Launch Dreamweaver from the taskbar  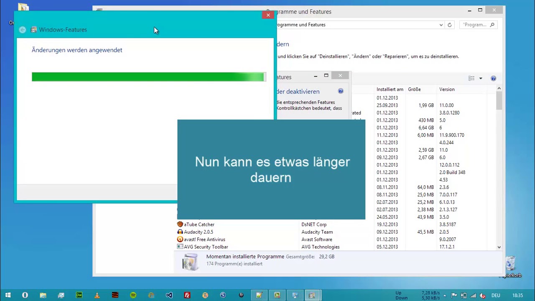click(x=79, y=295)
